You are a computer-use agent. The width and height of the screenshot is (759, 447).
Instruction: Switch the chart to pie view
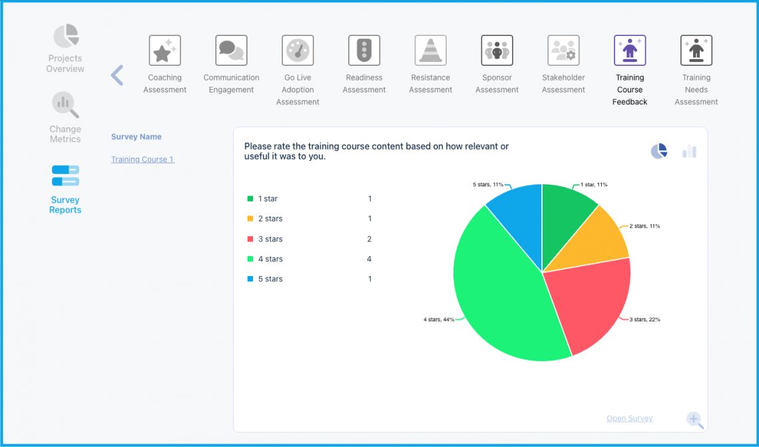tap(658, 151)
